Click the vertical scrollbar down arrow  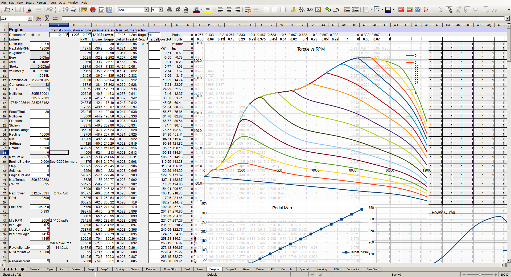509,261
